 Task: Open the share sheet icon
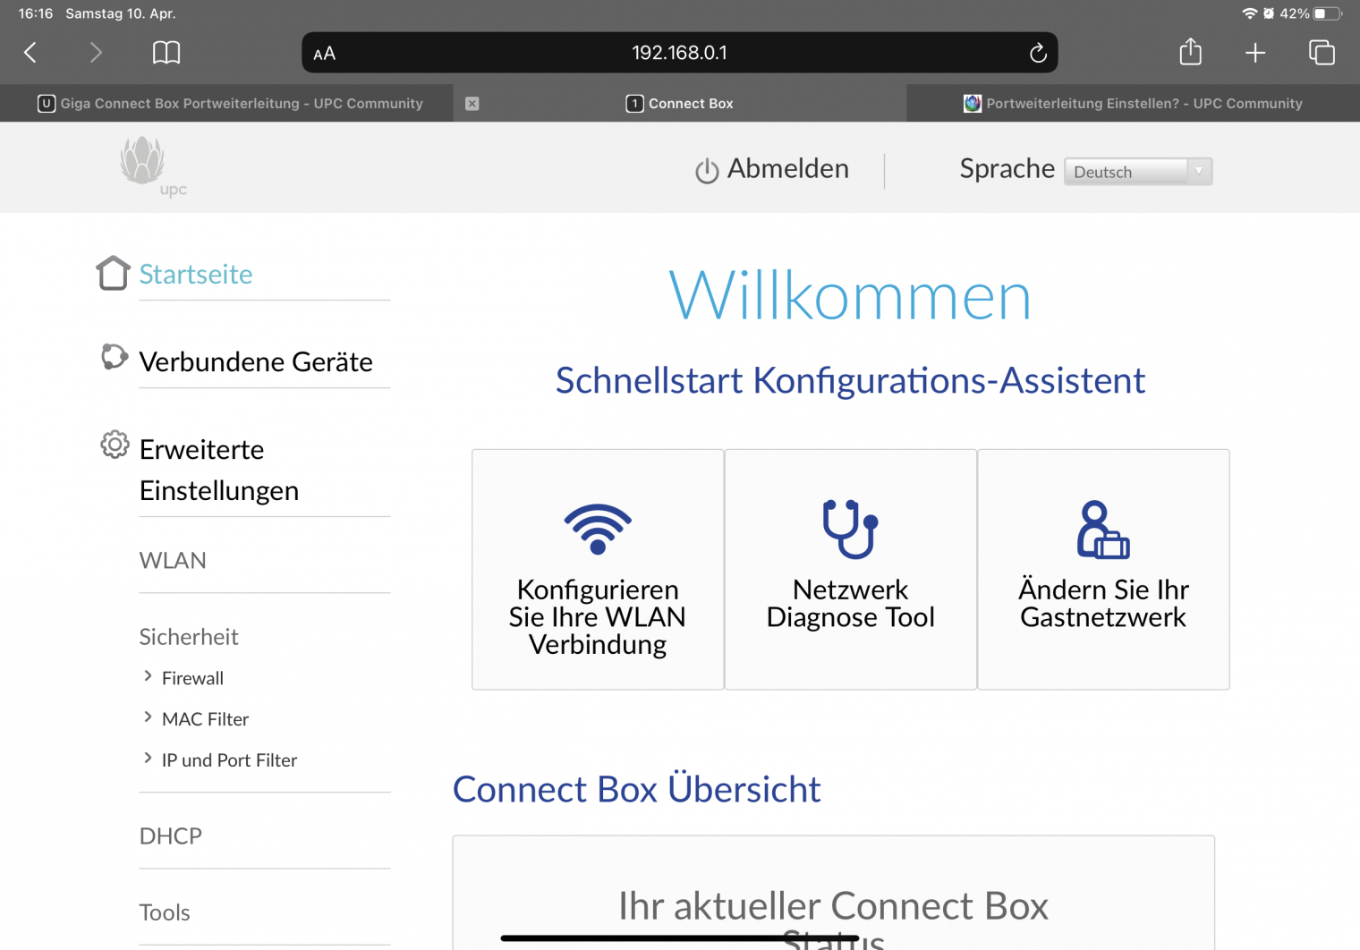coord(1190,52)
